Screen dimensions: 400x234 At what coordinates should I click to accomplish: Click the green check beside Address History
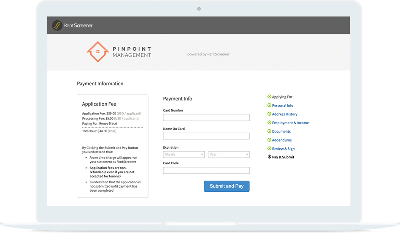click(269, 114)
